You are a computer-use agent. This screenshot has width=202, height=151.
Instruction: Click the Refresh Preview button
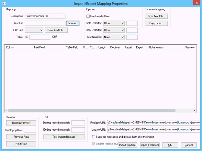21,123
